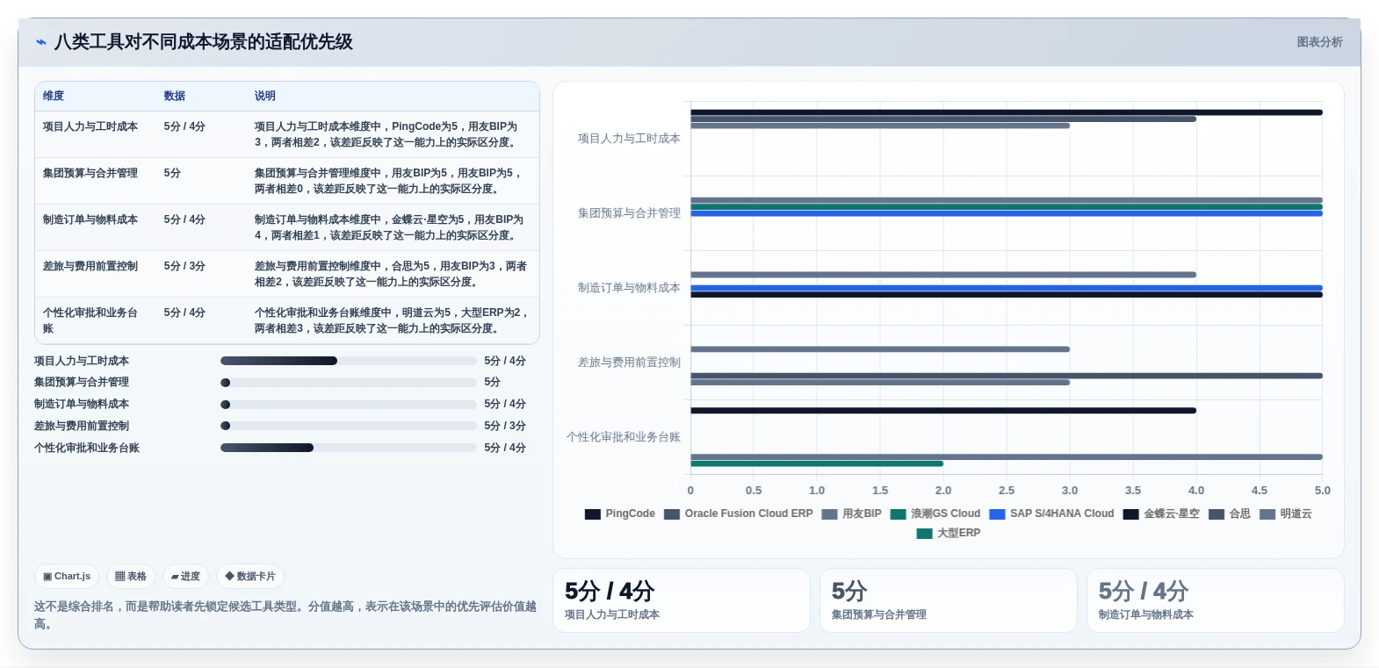Click the 项目人力与工时成本 chart axis label
1379x668 pixels.
click(x=629, y=139)
